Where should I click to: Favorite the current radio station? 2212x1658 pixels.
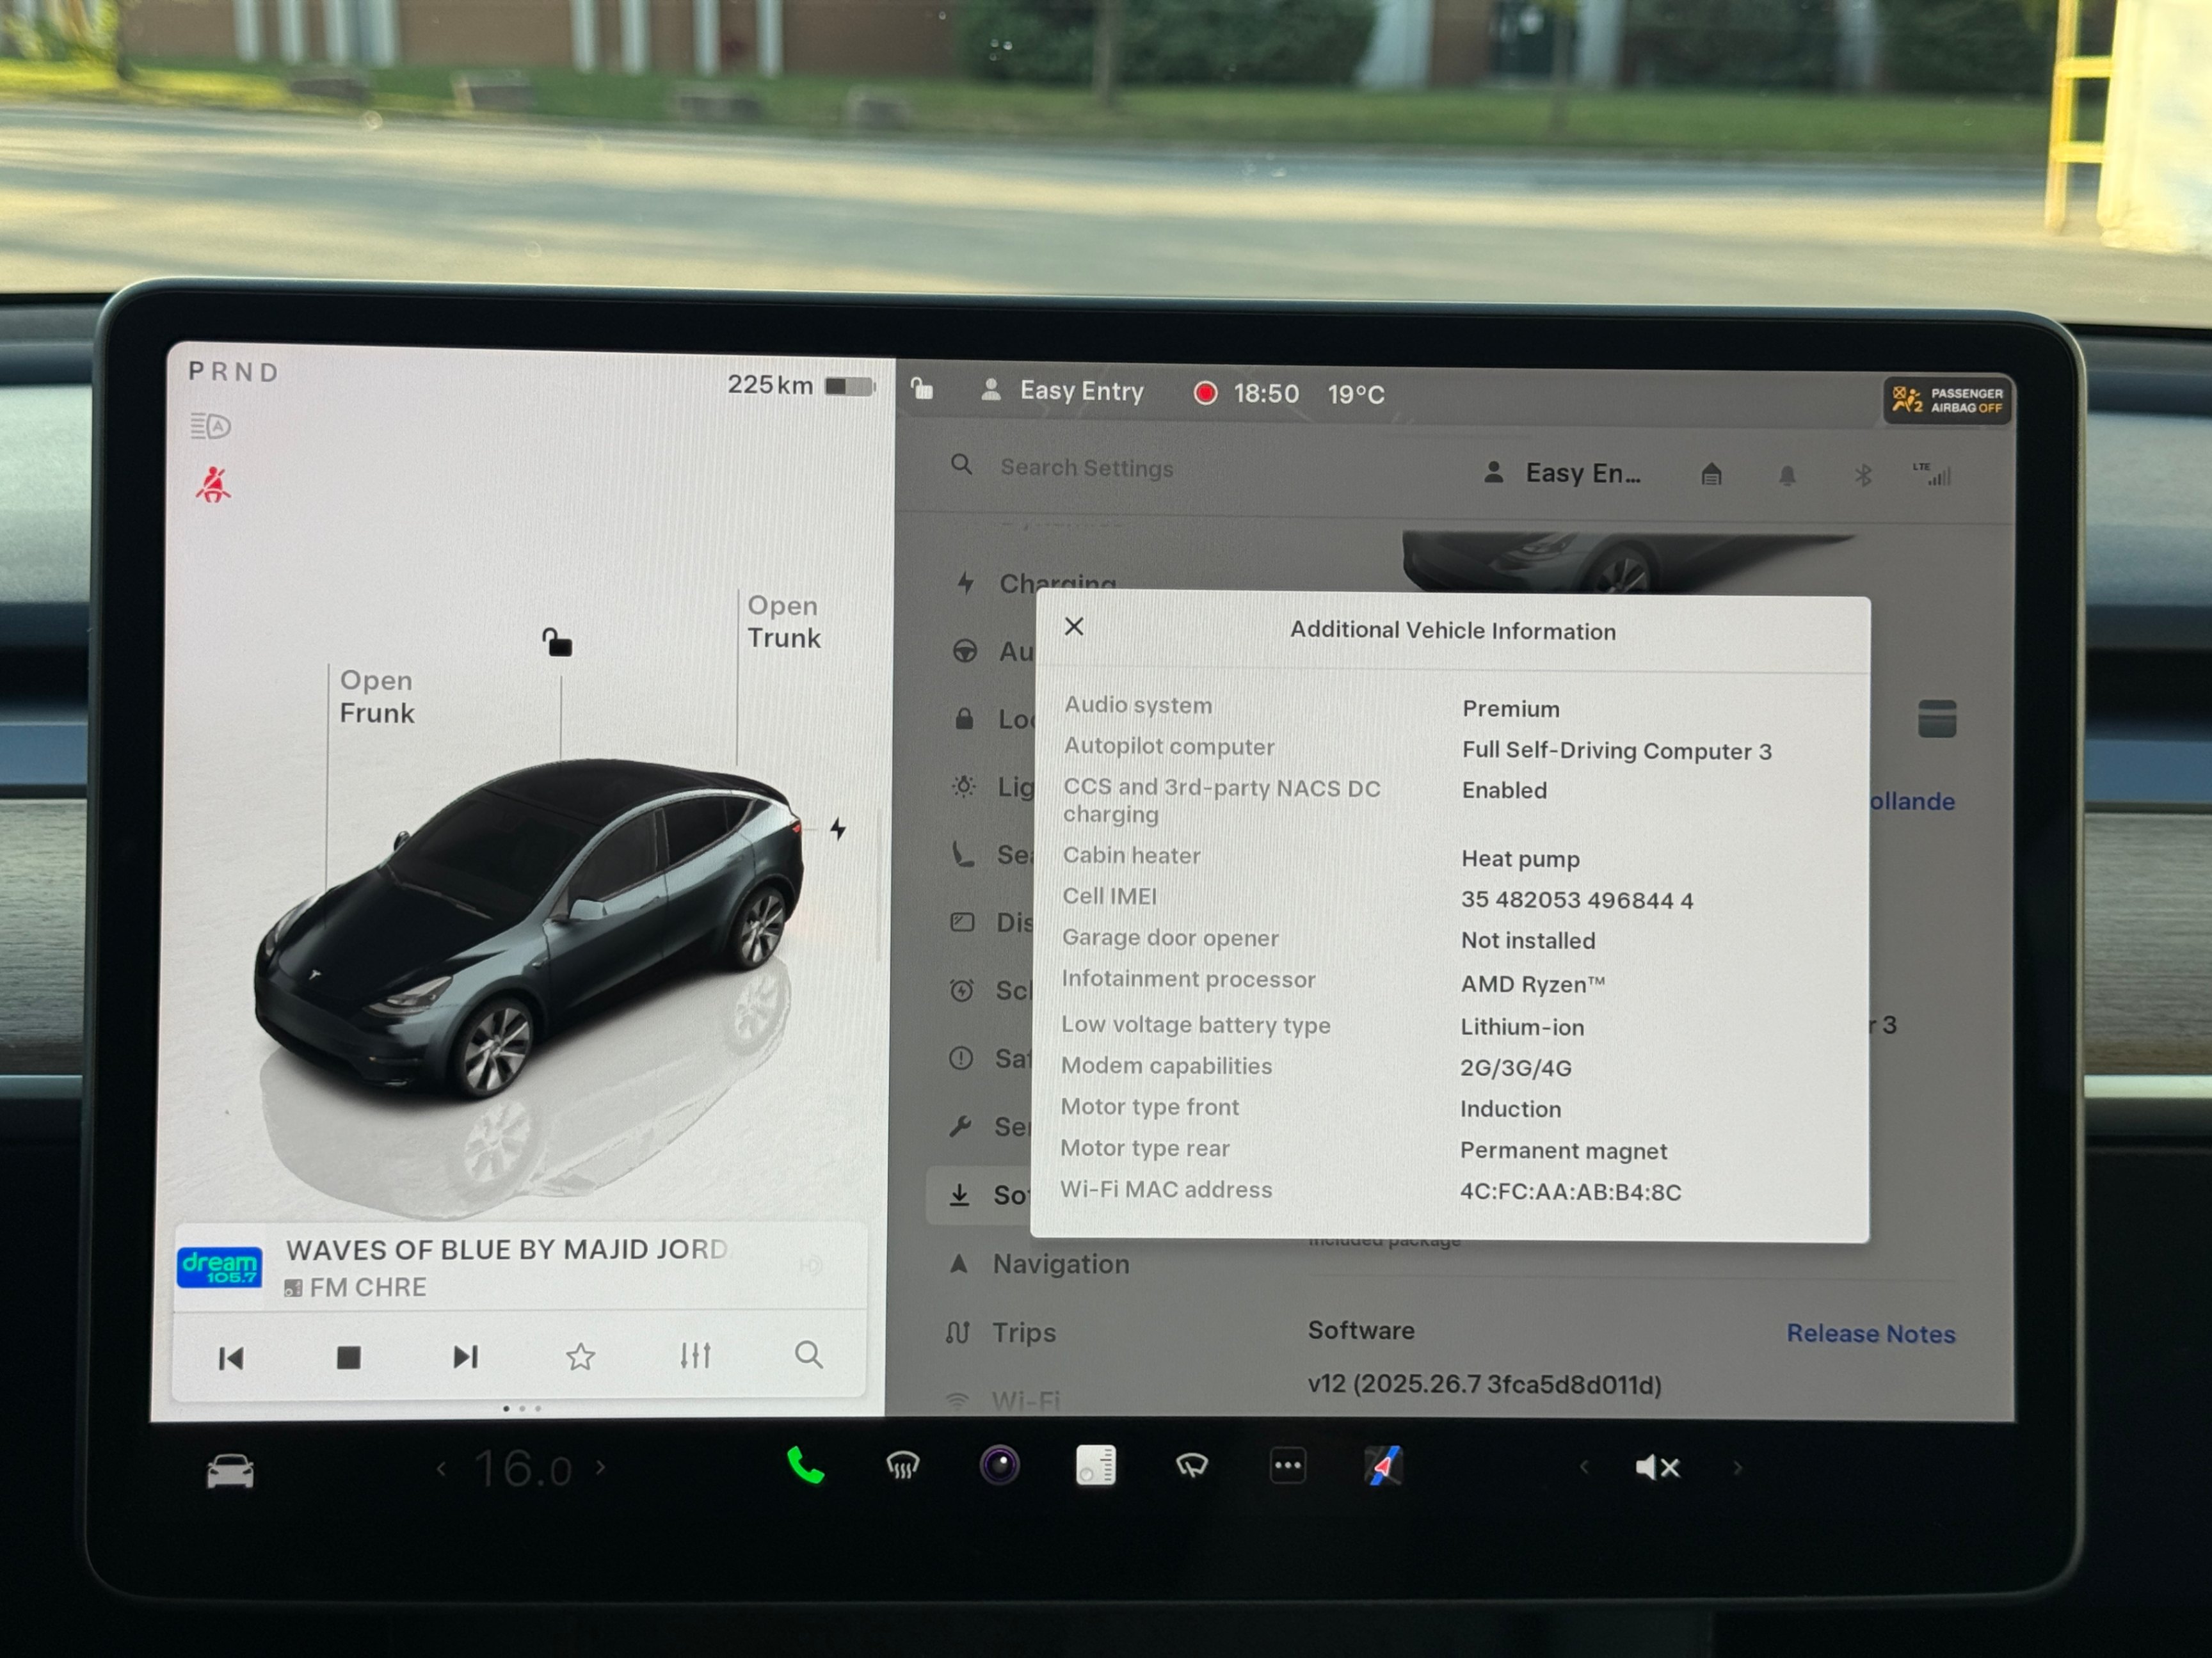[580, 1357]
